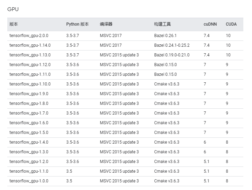Screen dimensions: 252x190
Task: Click Python 3.5-3.7 in the 2.0.0 row
Action: (x=73, y=36)
